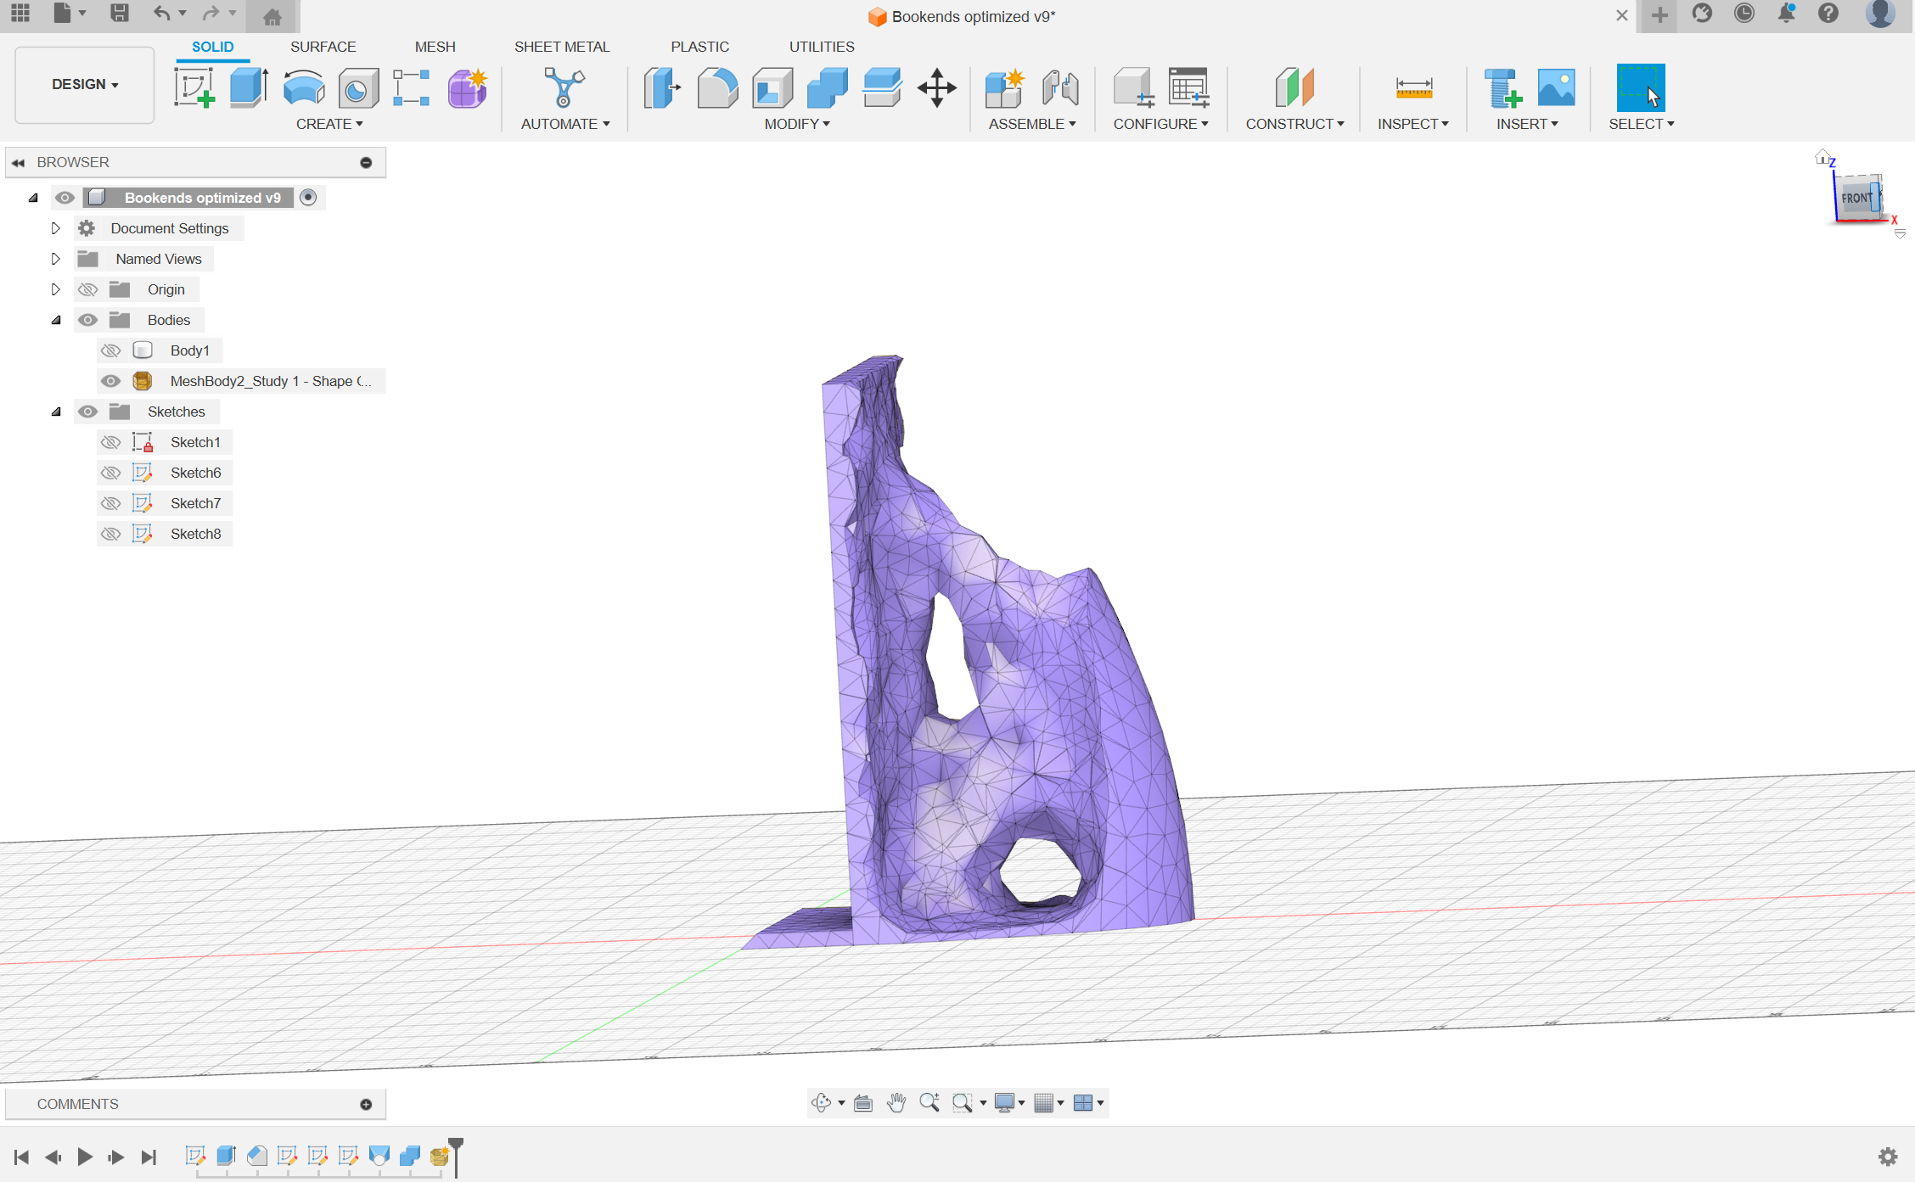Switch to the SHEET METAL tab
The width and height of the screenshot is (1915, 1182).
point(562,47)
